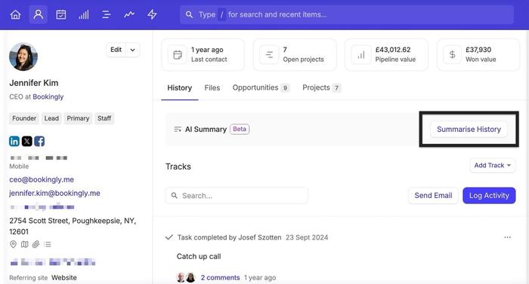
Task: Select the Founder tag
Action: [x=24, y=118]
